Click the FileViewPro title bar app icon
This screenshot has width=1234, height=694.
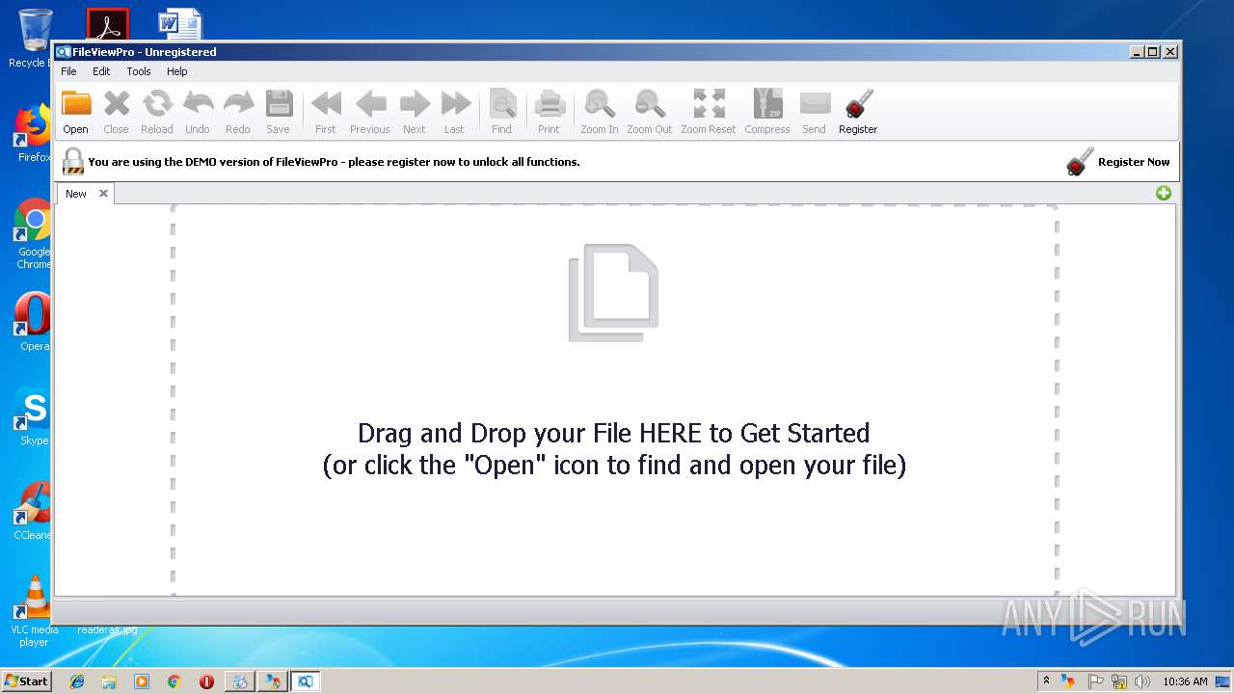point(64,52)
